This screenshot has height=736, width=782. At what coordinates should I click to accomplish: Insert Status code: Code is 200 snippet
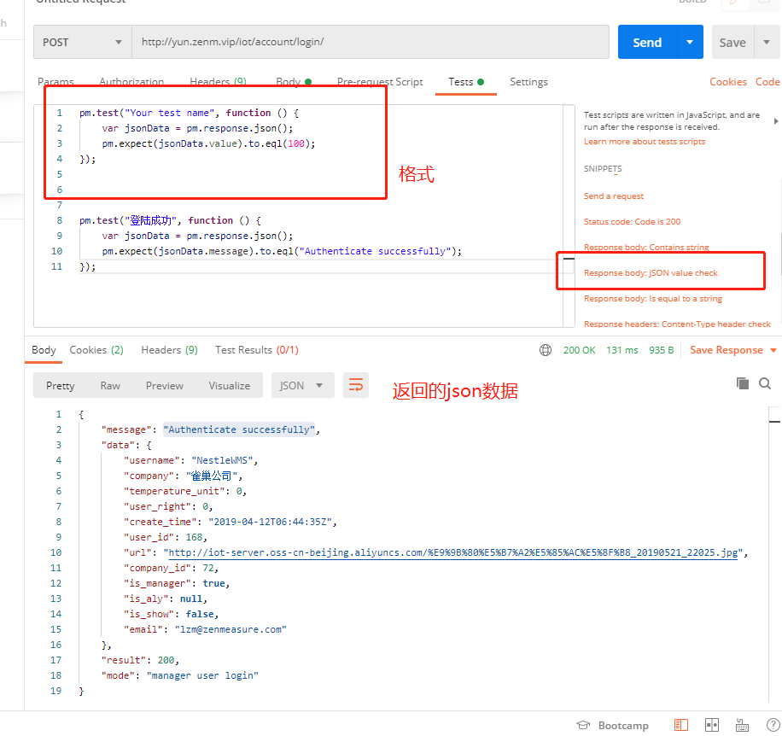click(632, 221)
